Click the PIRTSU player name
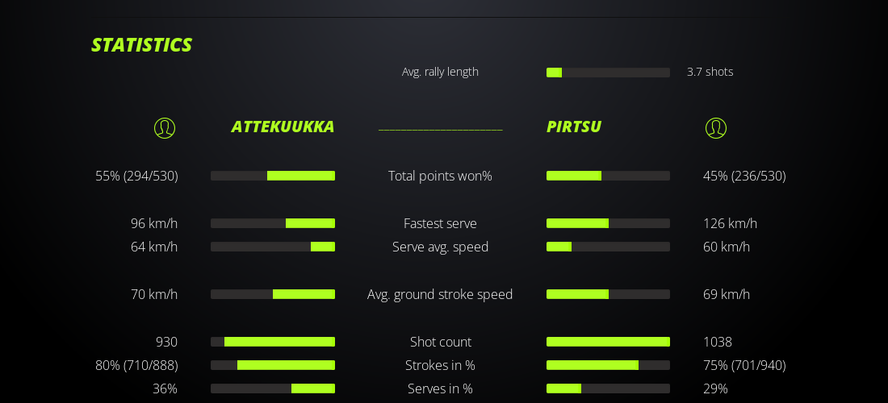888x403 pixels. (x=574, y=127)
